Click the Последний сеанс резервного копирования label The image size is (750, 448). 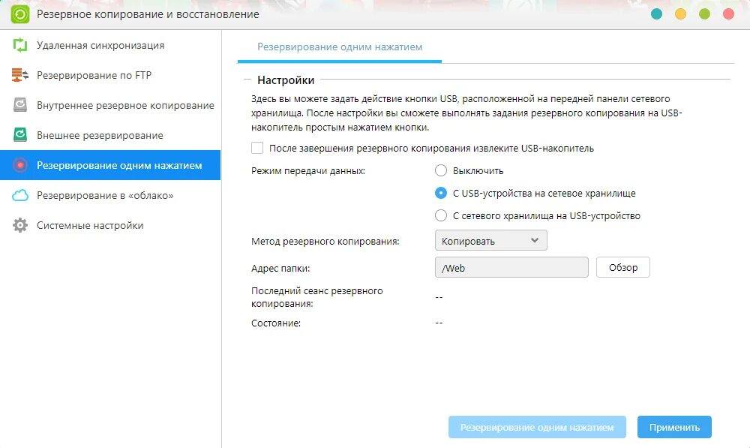tap(316, 297)
